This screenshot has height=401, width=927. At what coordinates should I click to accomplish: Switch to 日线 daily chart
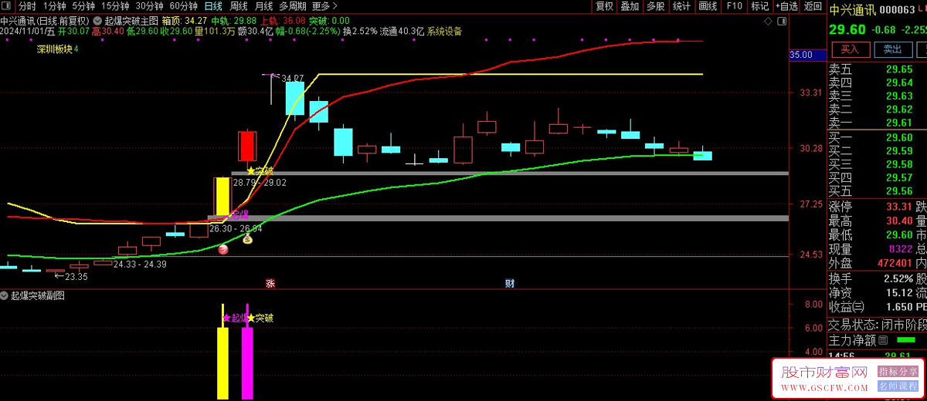click(212, 6)
